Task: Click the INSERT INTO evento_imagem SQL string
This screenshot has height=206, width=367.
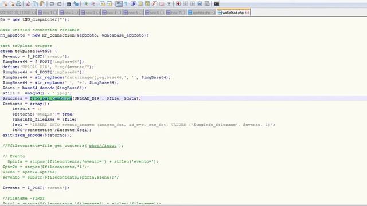Action: [152, 125]
